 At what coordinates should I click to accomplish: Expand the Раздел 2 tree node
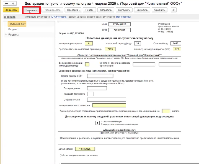6,34
